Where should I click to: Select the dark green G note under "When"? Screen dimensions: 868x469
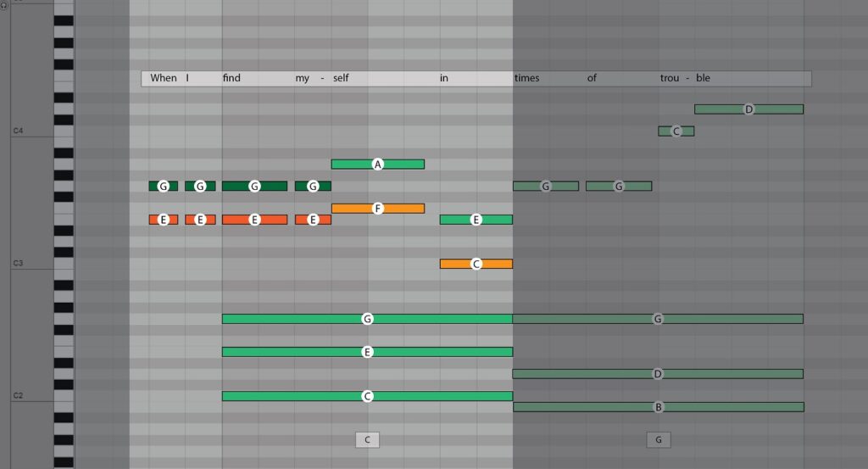pyautogui.click(x=164, y=186)
